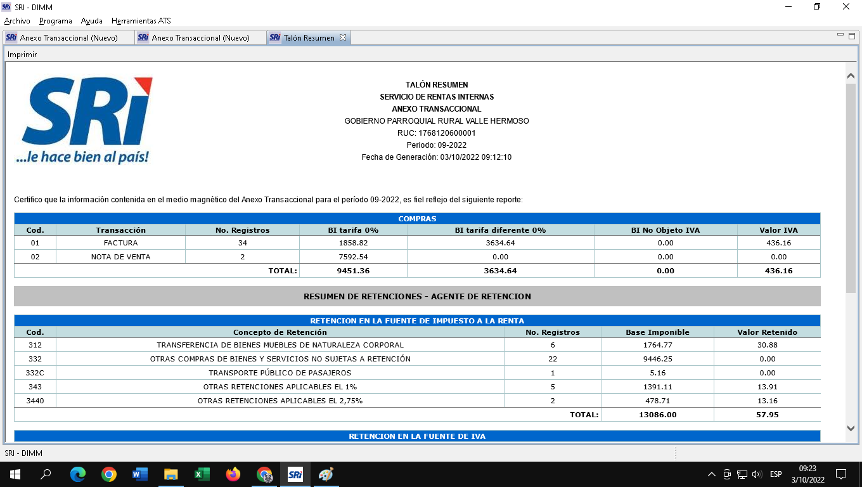
Task: Open the taskbar search magnifier
Action: click(46, 474)
